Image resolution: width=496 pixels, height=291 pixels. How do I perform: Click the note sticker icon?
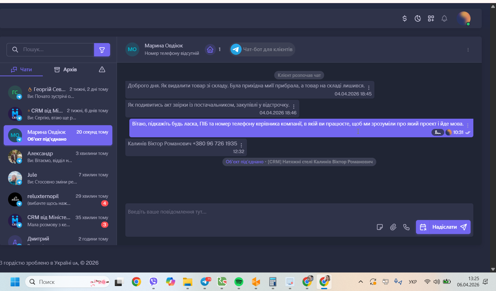(x=380, y=227)
